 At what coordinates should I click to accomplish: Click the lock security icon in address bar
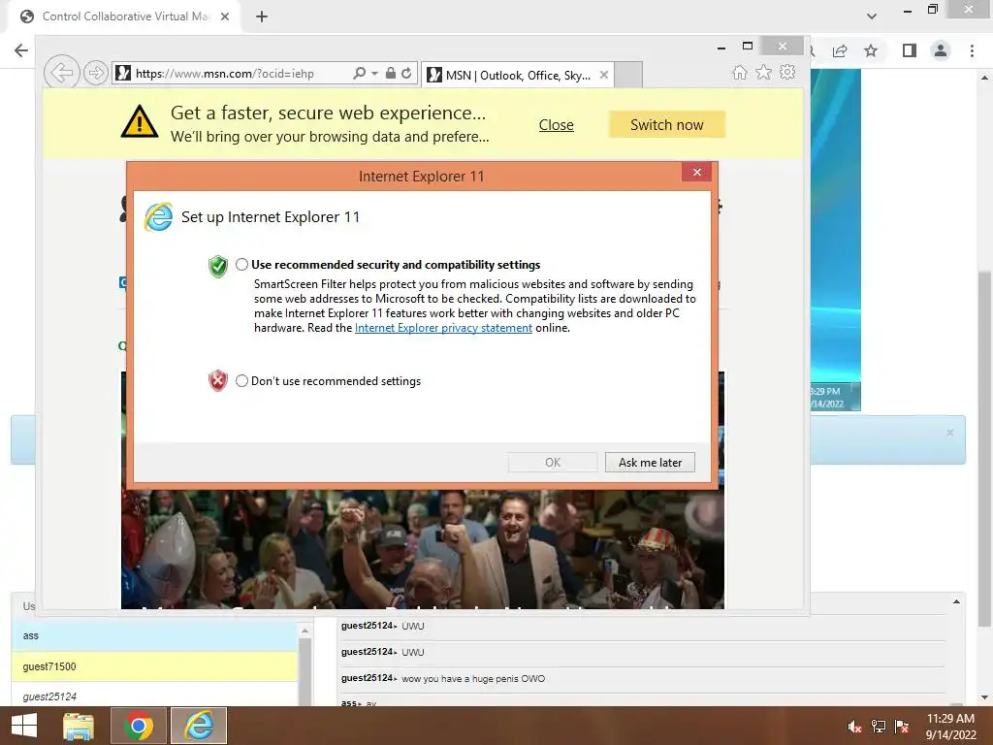click(x=391, y=74)
